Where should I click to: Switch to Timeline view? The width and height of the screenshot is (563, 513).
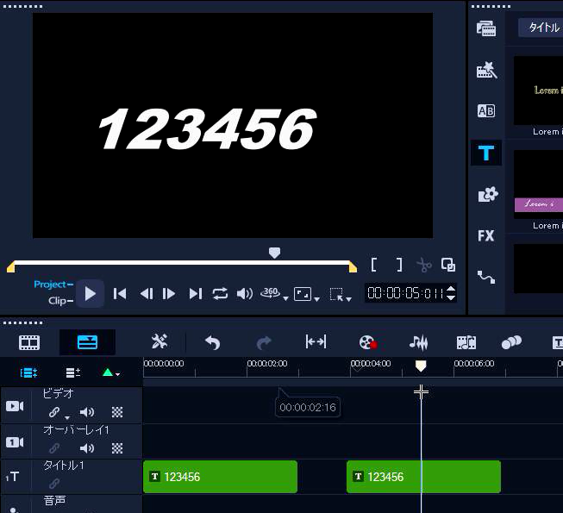pyautogui.click(x=87, y=342)
